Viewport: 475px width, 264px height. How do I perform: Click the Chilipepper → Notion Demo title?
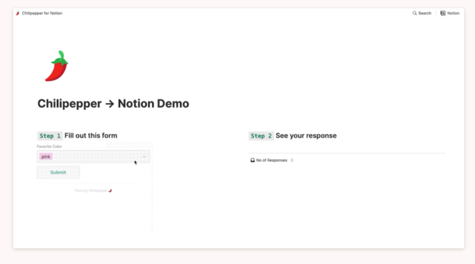coord(113,104)
